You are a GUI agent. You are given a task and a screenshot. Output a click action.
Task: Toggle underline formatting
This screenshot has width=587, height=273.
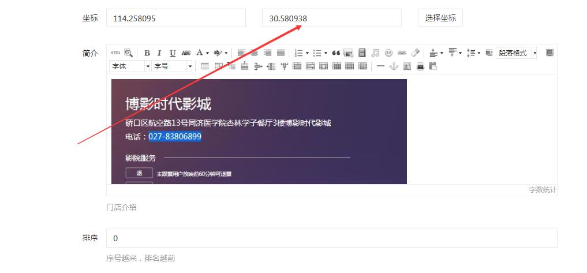tap(173, 53)
